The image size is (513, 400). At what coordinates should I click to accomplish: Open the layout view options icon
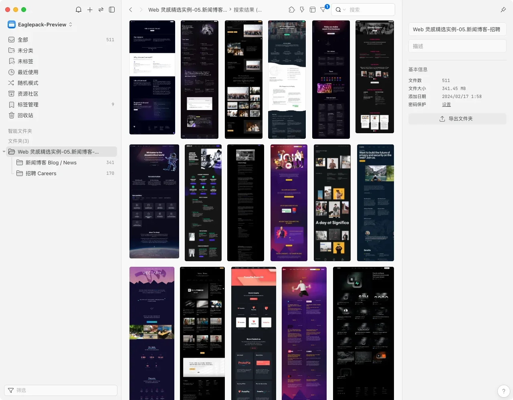coord(313,10)
